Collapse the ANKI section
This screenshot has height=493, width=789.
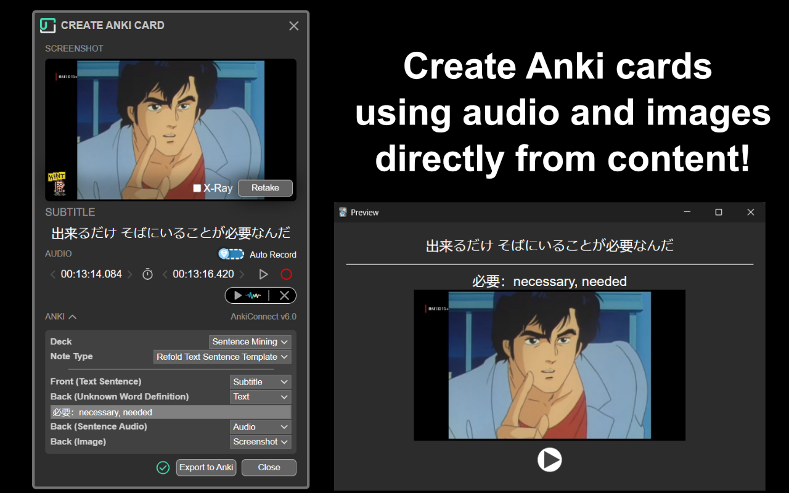[x=72, y=316]
